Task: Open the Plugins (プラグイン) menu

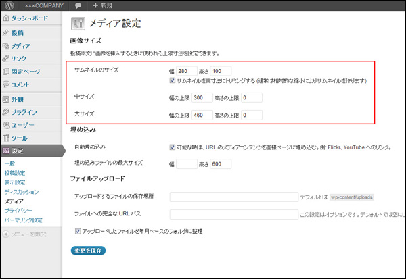Action: [x=23, y=112]
